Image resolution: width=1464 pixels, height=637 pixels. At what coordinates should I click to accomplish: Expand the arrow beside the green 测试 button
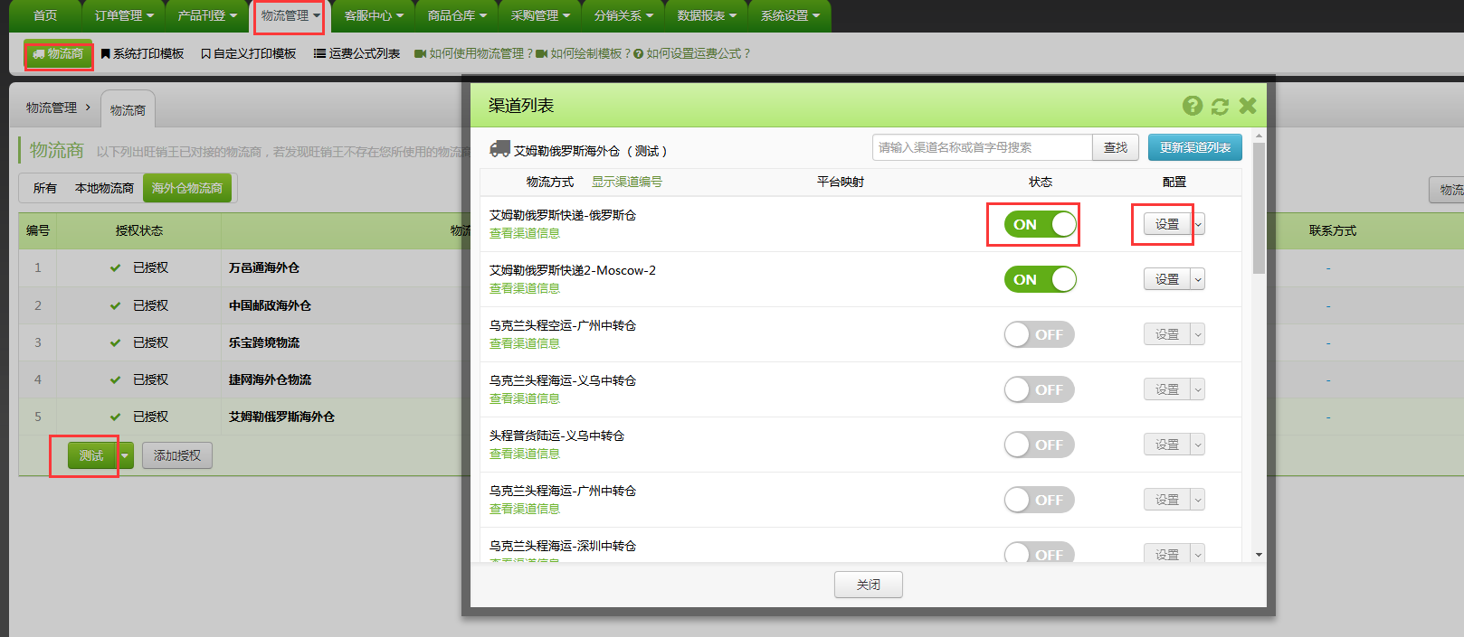coord(125,455)
